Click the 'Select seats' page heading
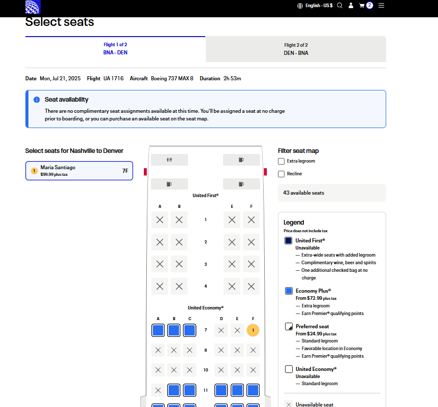 (x=59, y=22)
